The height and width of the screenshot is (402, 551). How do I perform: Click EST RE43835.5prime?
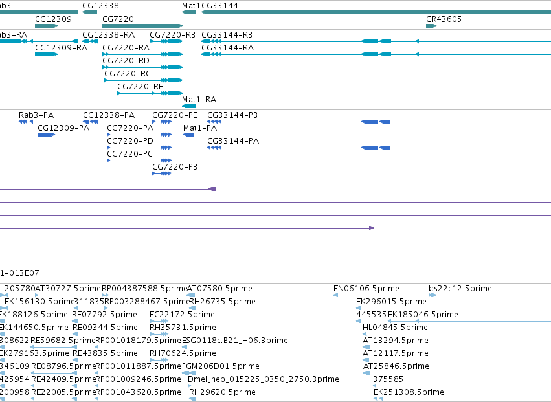click(x=105, y=353)
